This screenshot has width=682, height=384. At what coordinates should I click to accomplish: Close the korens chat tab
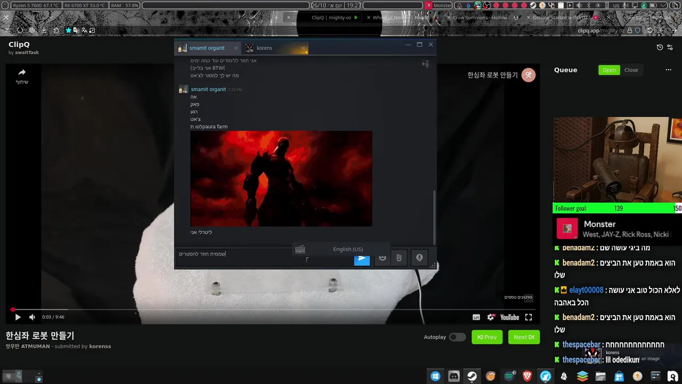(304, 48)
